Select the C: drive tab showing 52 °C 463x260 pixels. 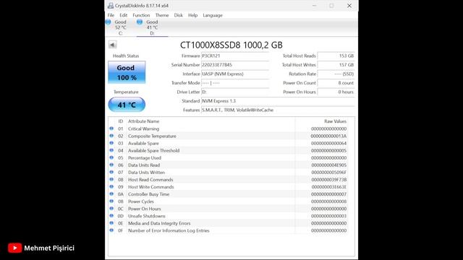pos(120,27)
